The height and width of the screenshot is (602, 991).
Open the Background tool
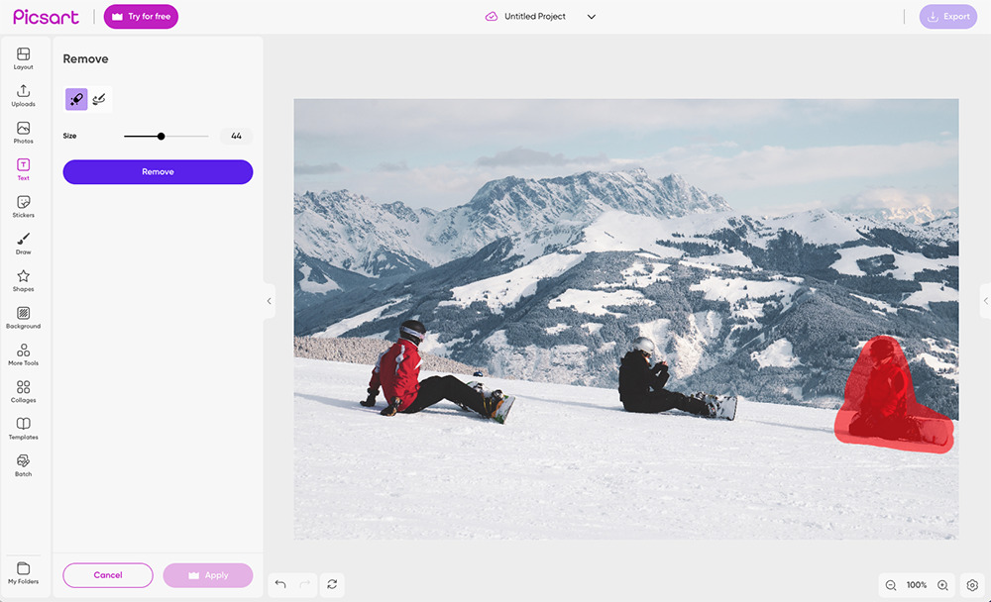pyautogui.click(x=23, y=317)
